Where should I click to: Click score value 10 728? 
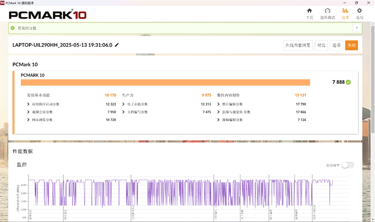click(111, 120)
